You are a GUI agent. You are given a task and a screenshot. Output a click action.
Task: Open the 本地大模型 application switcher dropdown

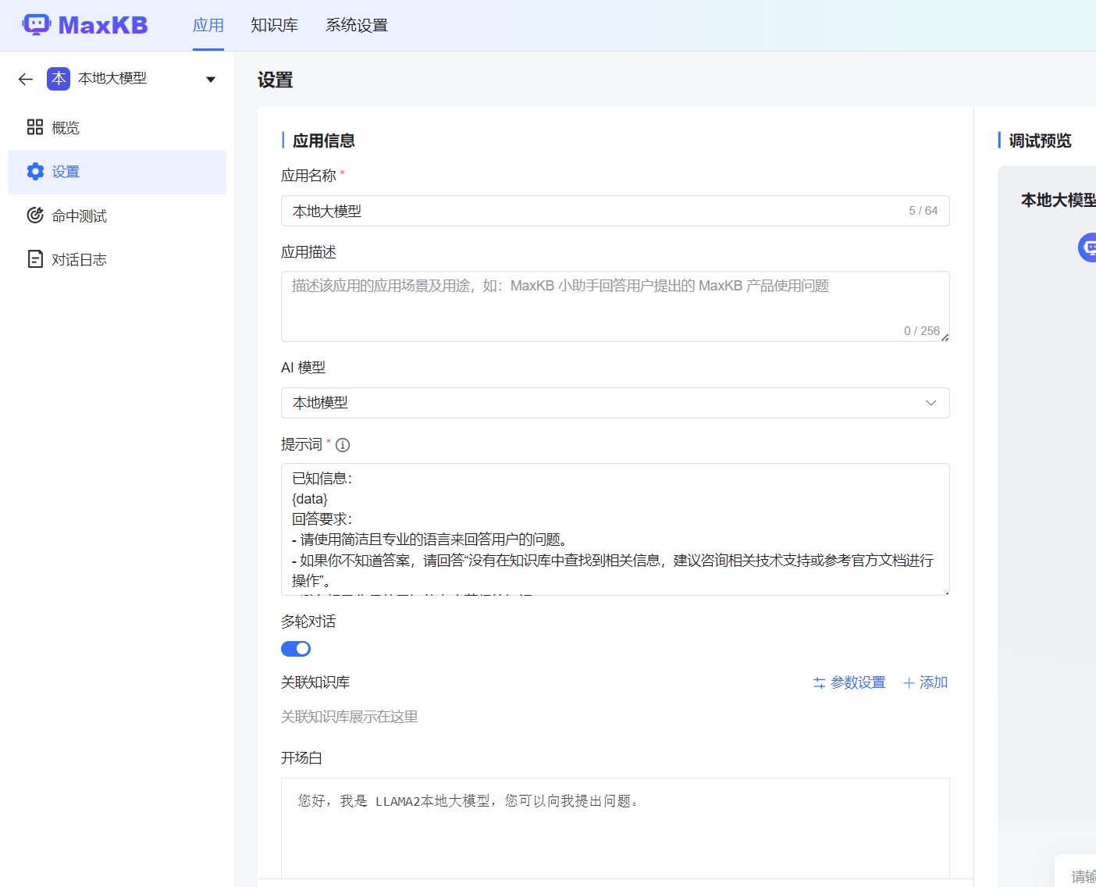coord(210,80)
